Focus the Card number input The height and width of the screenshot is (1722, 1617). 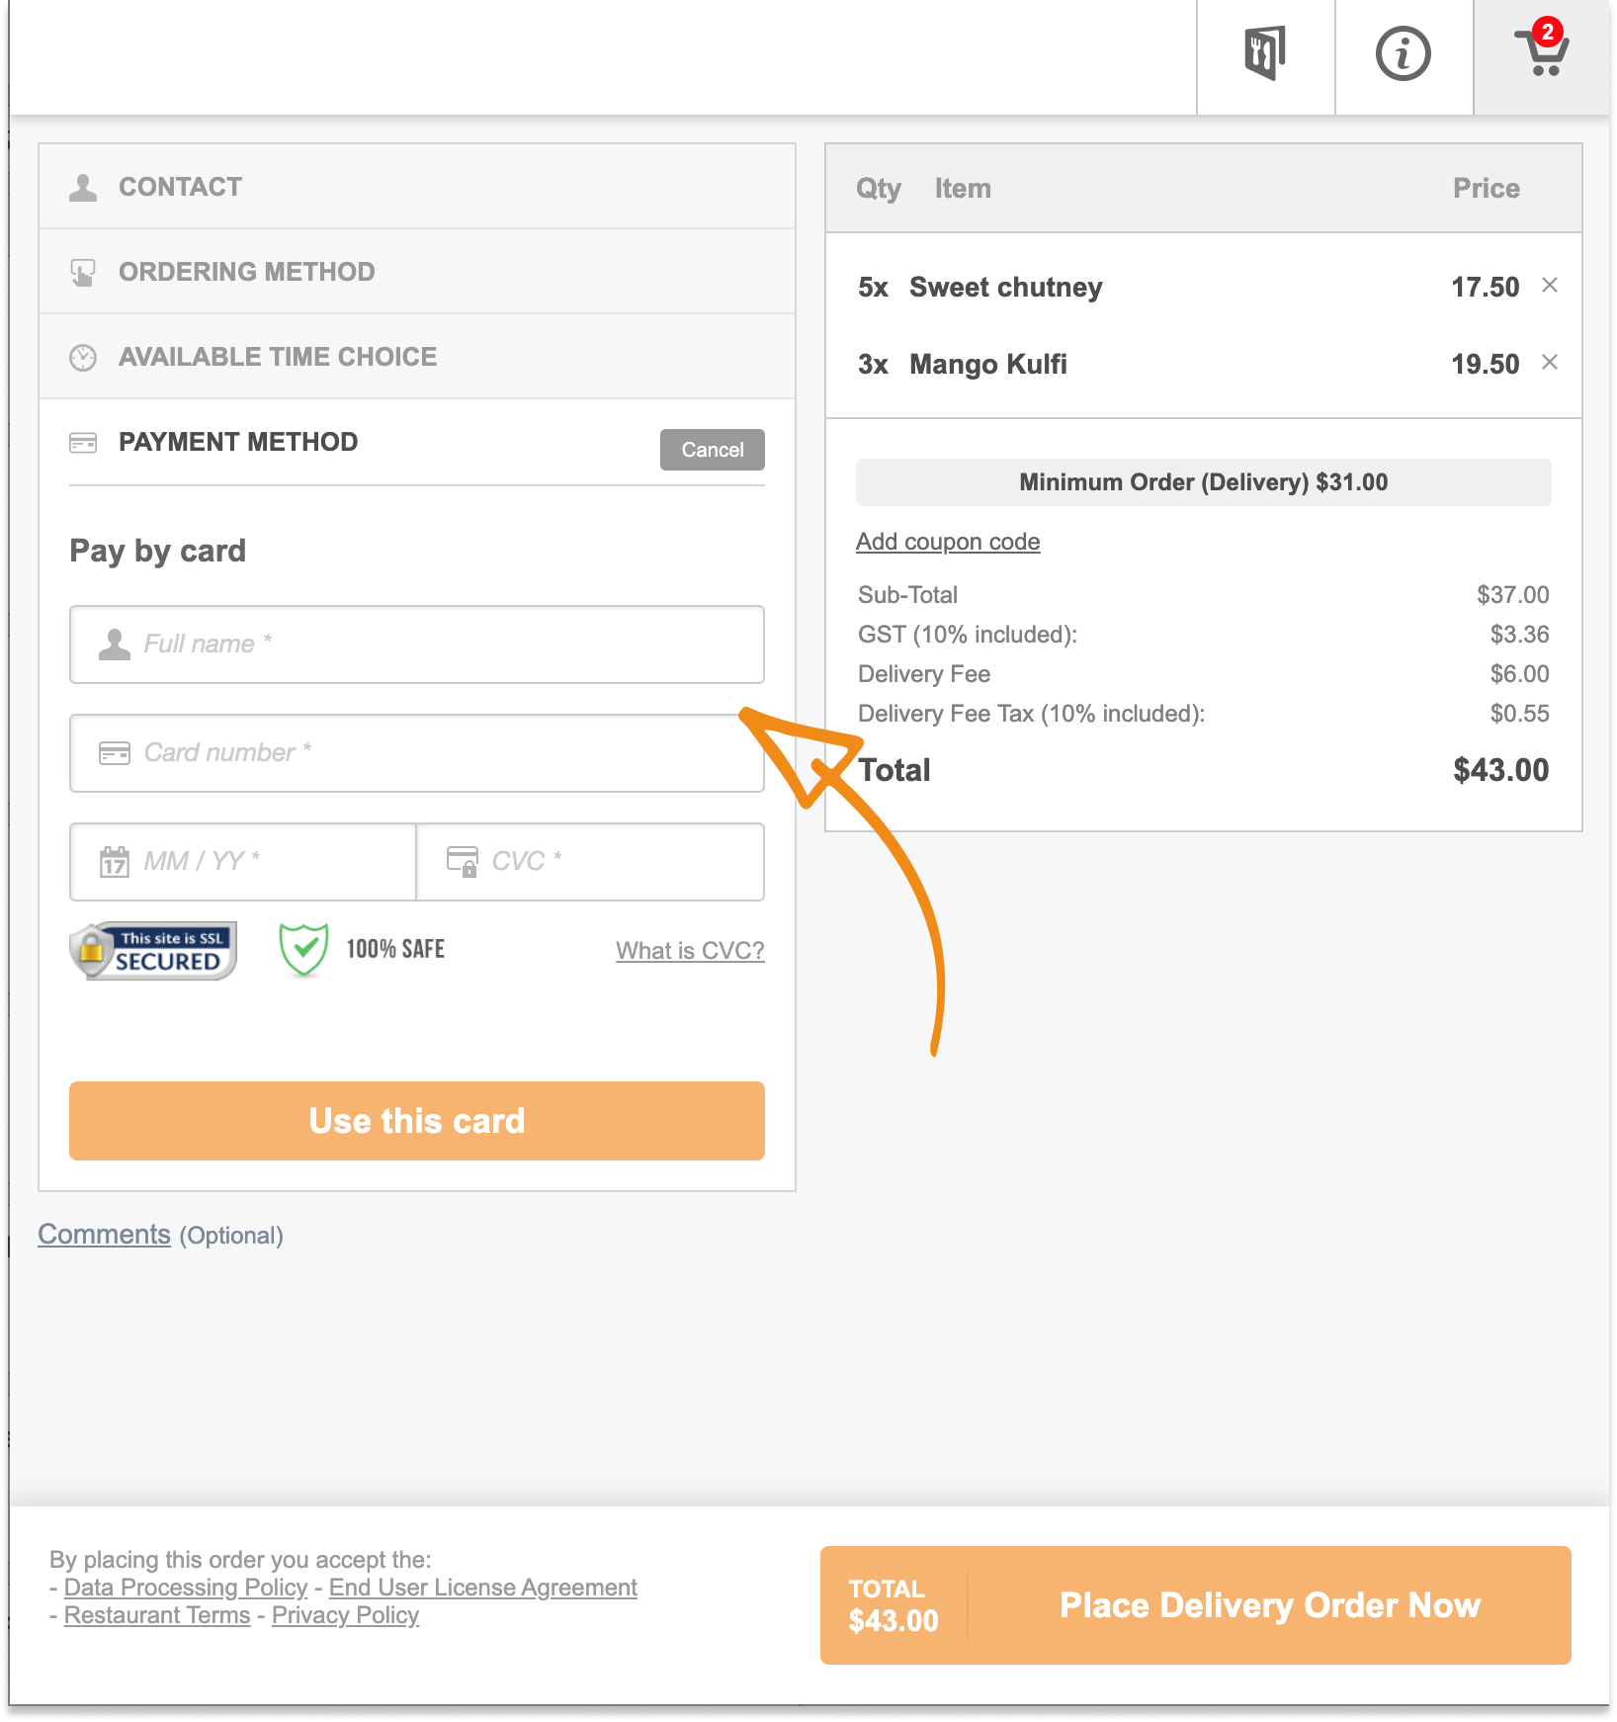[417, 753]
